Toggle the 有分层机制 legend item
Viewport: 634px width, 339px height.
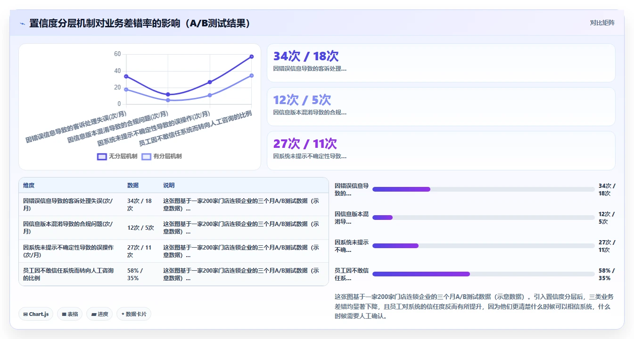[x=162, y=156]
